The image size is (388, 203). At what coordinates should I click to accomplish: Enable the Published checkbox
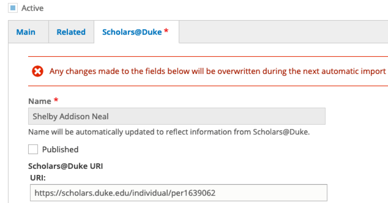tap(33, 149)
